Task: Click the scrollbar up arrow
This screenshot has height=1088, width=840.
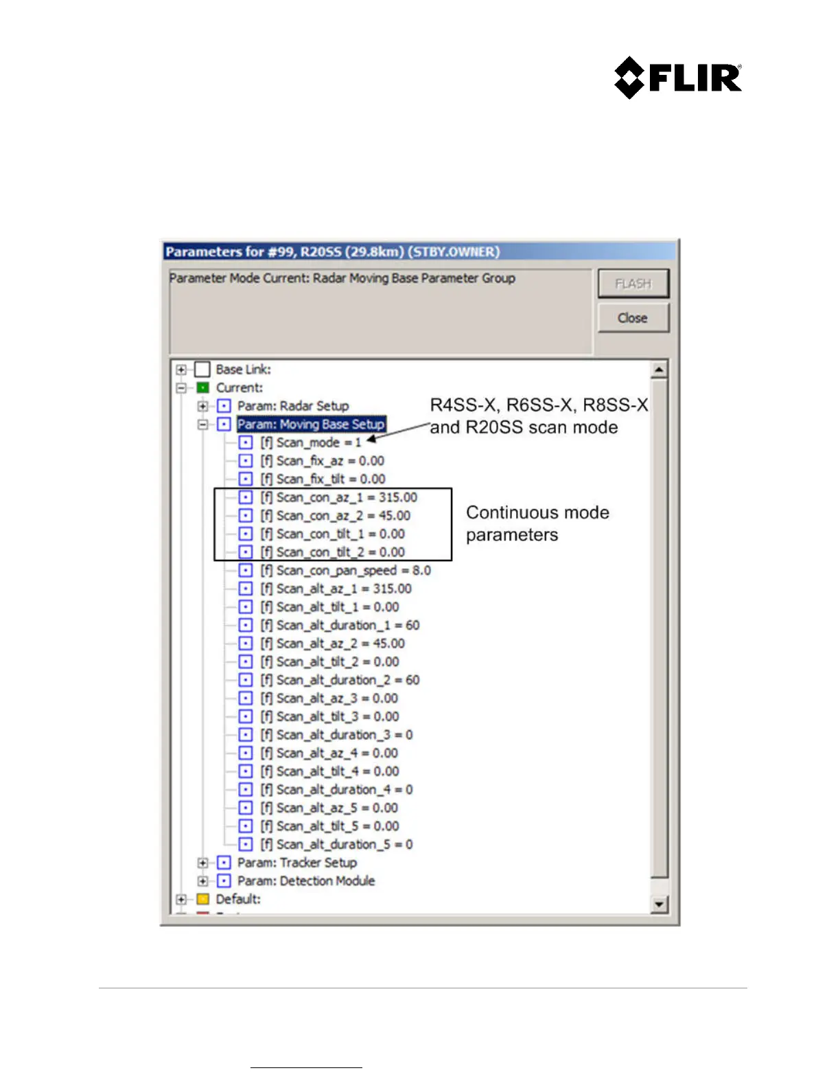Action: [659, 370]
